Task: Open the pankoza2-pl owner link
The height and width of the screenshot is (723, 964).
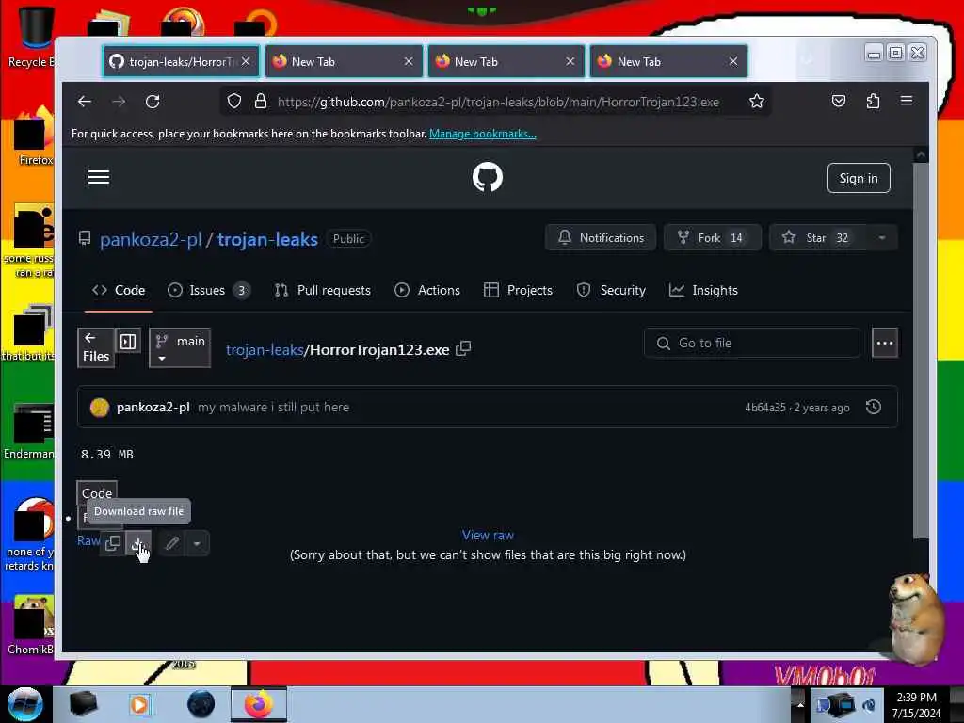Action: (151, 239)
